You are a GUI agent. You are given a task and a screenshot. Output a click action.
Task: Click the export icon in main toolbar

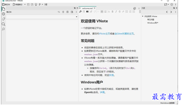(32, 4)
